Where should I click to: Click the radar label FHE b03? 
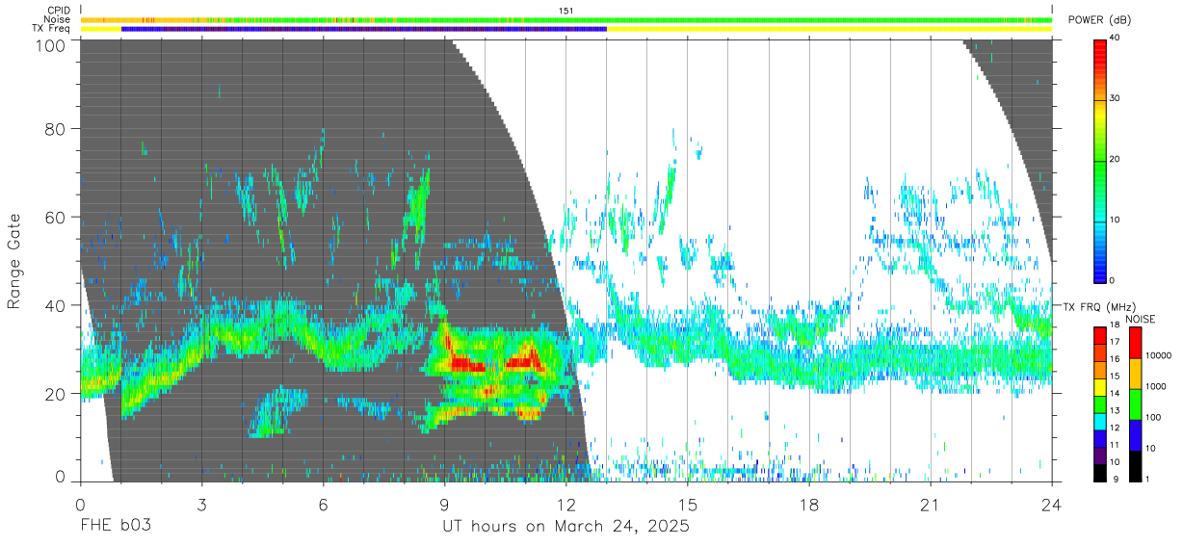(x=116, y=527)
